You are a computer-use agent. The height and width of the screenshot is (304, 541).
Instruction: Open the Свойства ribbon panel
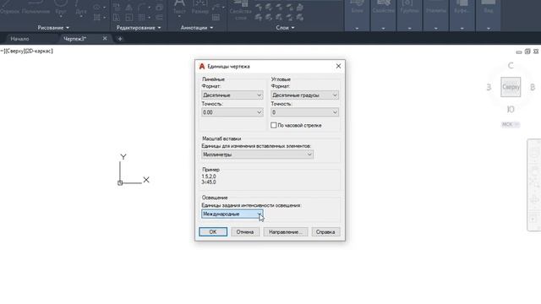pos(383,15)
